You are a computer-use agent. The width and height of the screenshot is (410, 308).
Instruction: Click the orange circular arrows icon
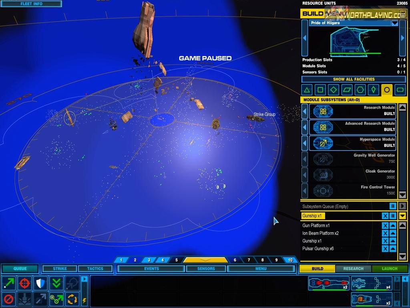point(72,299)
